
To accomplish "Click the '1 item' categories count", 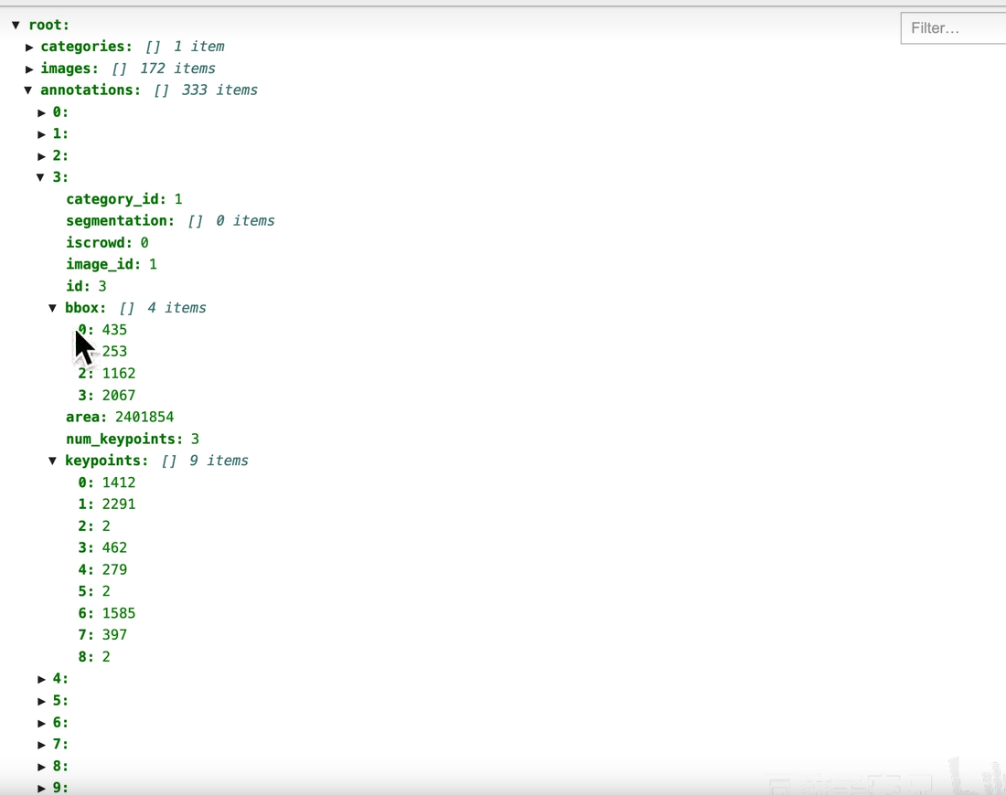I will (198, 47).
